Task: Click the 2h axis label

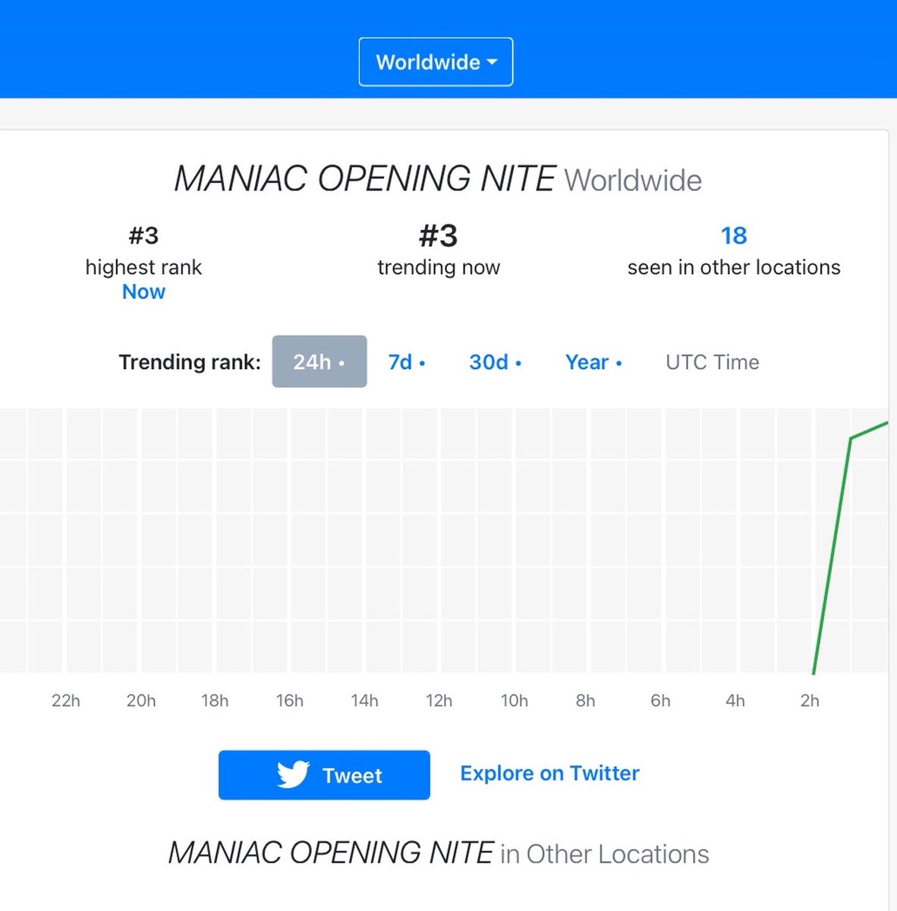Action: coord(810,701)
